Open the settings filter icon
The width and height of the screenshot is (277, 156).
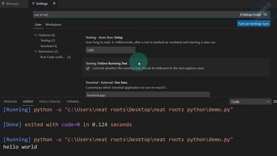point(265,14)
